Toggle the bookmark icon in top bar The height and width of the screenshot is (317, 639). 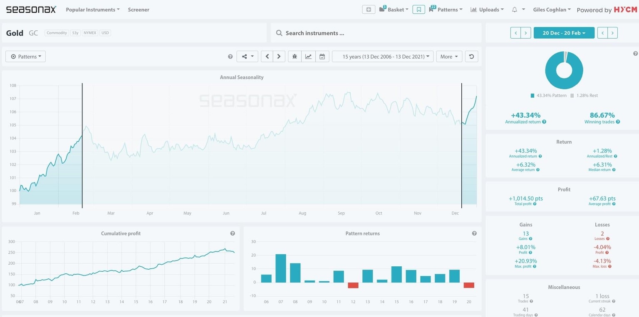(x=419, y=10)
